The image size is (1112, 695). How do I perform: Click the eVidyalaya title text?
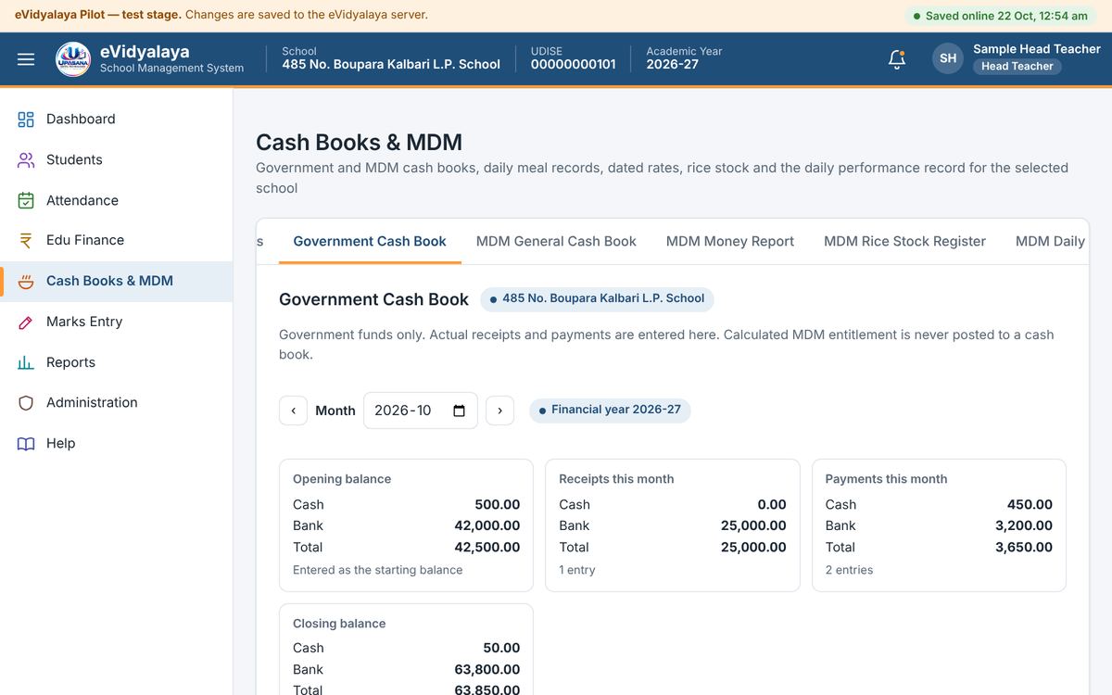[x=145, y=52]
